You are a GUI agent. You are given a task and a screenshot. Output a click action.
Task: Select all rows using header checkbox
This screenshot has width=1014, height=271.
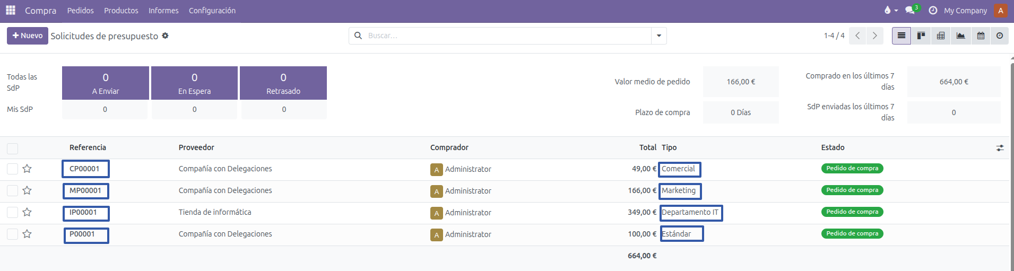click(12, 148)
